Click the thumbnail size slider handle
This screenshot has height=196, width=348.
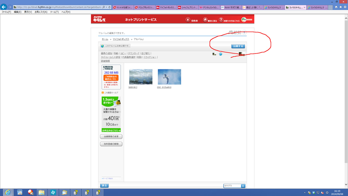[x=220, y=54]
